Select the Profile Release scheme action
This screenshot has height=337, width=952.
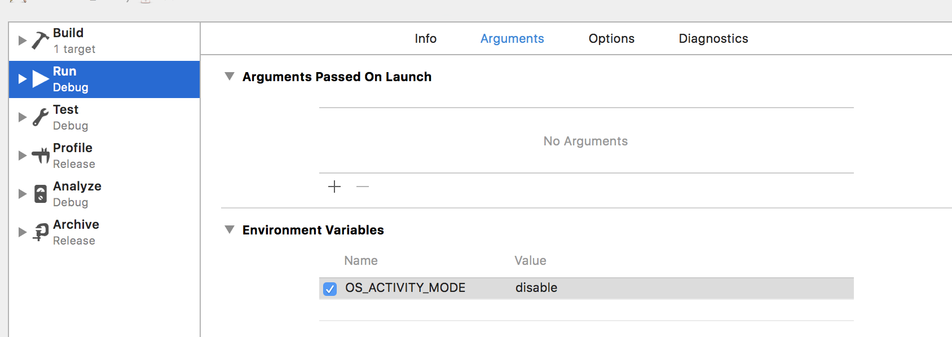click(x=73, y=156)
